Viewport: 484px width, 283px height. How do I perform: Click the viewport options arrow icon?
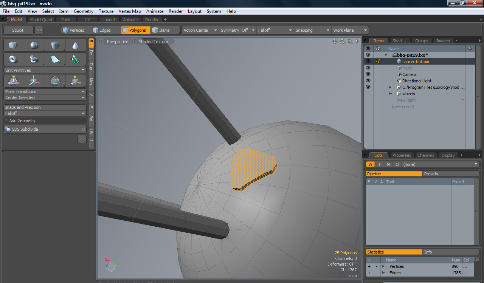357,41
